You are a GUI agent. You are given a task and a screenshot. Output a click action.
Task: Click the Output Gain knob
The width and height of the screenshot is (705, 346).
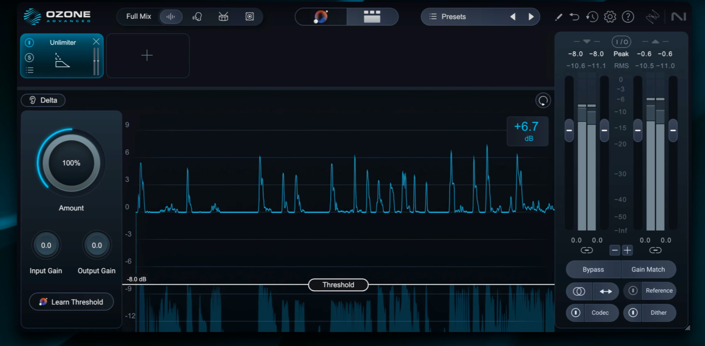coord(97,245)
